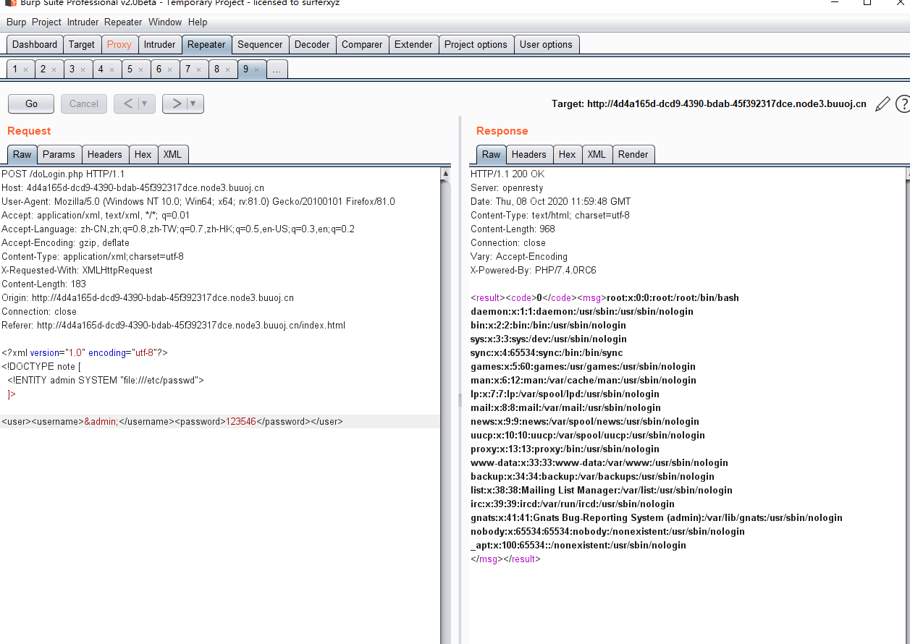Expand the back-history dropdown arrow

[x=145, y=103]
